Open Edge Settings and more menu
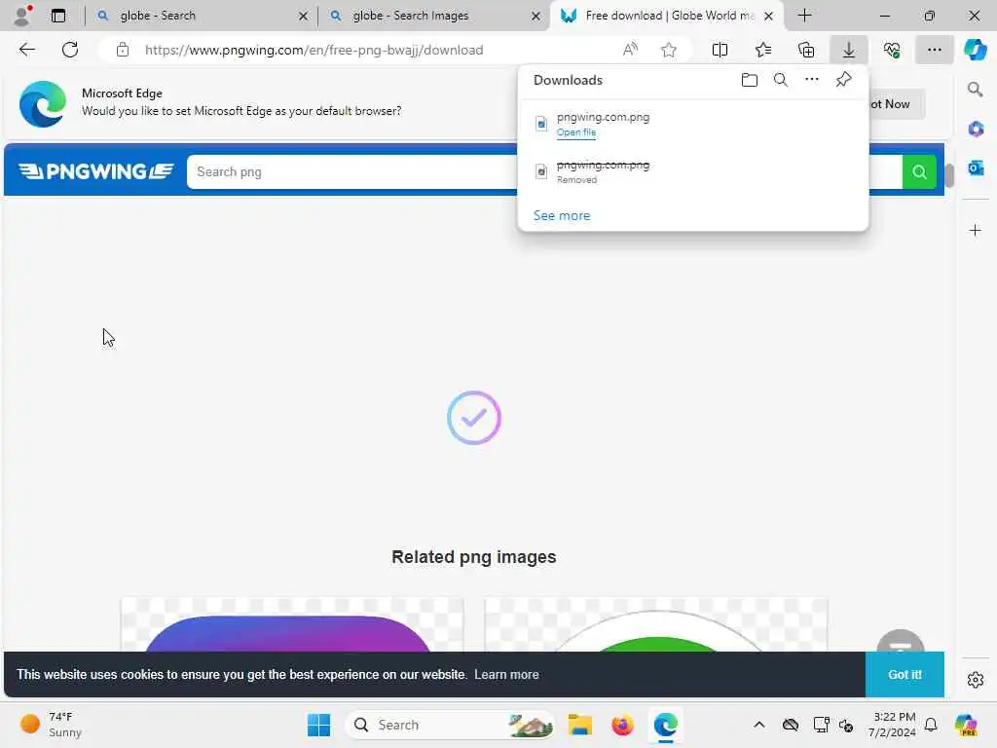This screenshot has width=997, height=748. pos(934,50)
